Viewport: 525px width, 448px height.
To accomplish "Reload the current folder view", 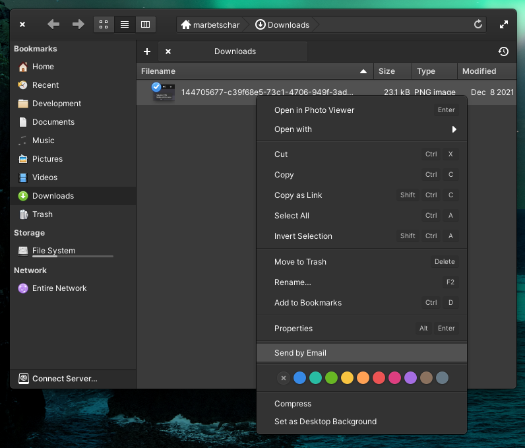I will point(478,24).
